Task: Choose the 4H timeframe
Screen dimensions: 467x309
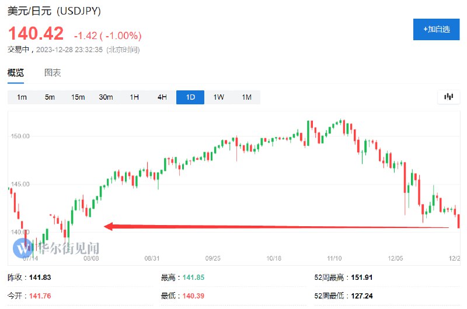Action: [162, 97]
